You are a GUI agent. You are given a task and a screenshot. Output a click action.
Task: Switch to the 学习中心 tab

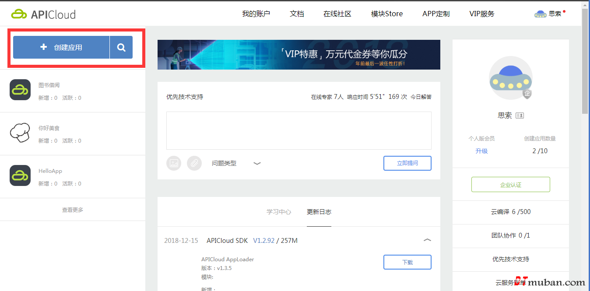279,212
